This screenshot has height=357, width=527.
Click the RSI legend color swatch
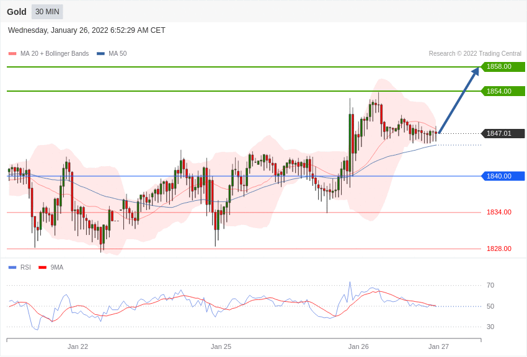(12, 268)
